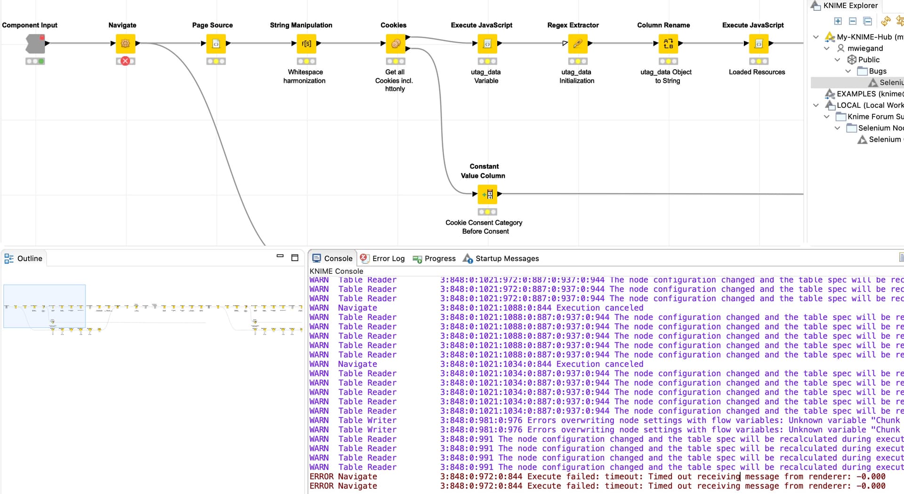
Task: Click the Regex Extractor node icon
Action: pyautogui.click(x=578, y=44)
